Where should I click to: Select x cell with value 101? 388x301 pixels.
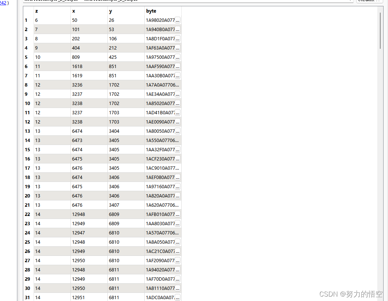pyautogui.click(x=89, y=29)
